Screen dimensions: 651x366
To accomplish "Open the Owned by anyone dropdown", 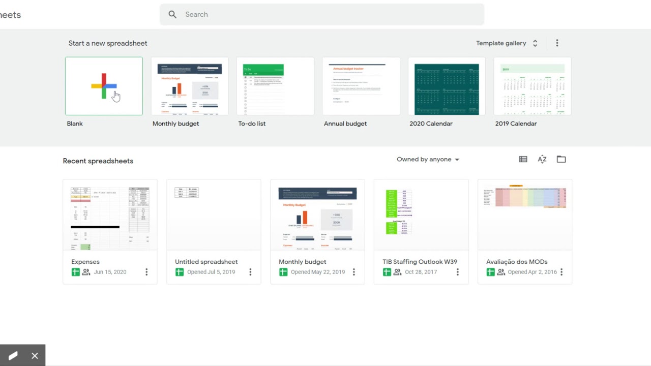I will coord(428,159).
